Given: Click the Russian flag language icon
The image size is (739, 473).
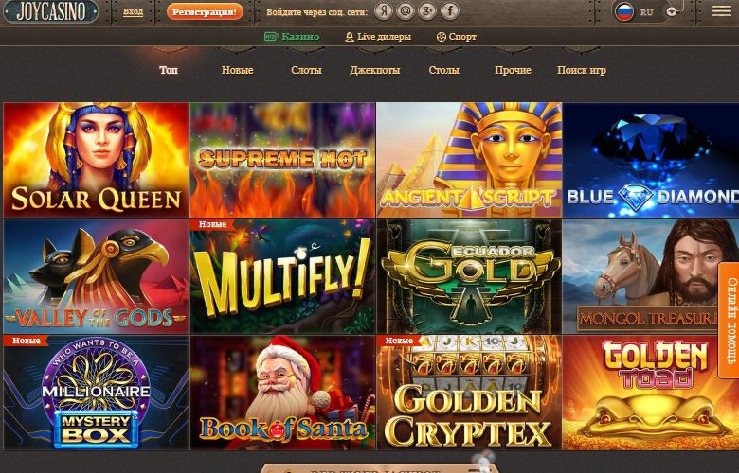Looking at the screenshot, I should (x=624, y=11).
